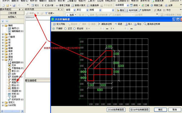Click the save floppy disk icon

point(14,5)
